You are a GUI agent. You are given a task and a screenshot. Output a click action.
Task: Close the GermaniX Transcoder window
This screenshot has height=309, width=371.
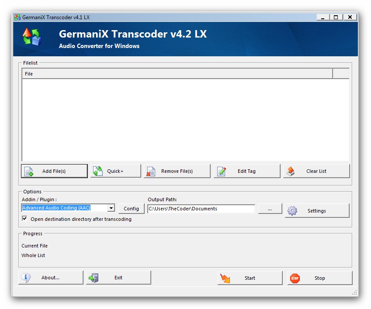click(x=350, y=17)
